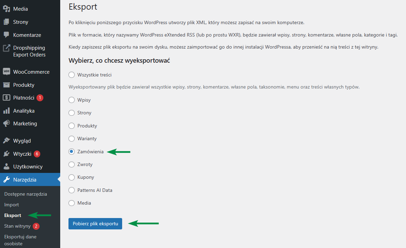Image resolution: width=406 pixels, height=248 pixels.
Task: Click the Płatności dollar icon
Action: pyautogui.click(x=7, y=98)
